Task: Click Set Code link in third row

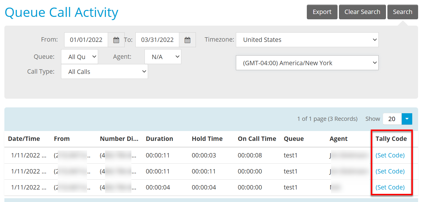Action: click(390, 187)
